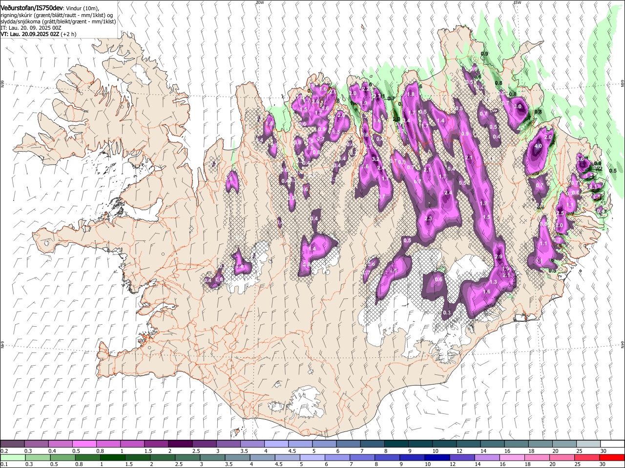The height and width of the screenshot is (468, 625).
Task: Click the '3.0' precipitation value on the map
Action: [518, 106]
